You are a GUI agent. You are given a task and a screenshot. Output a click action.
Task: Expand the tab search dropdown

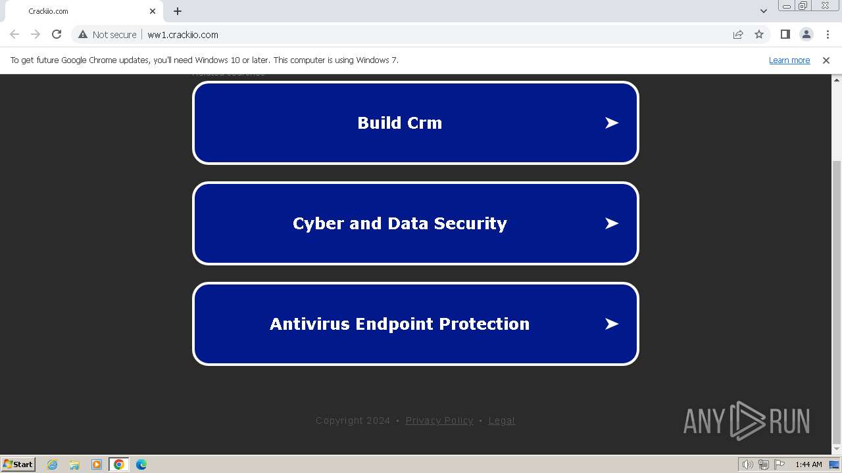764,11
